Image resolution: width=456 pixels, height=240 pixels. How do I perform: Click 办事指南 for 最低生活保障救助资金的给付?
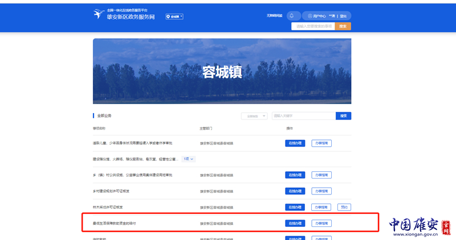[x=321, y=223]
